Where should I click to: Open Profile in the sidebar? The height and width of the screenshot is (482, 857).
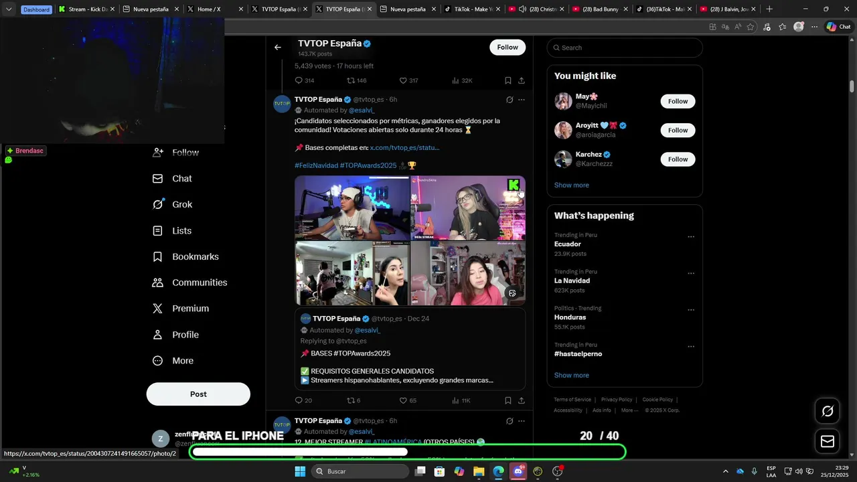coord(175,335)
